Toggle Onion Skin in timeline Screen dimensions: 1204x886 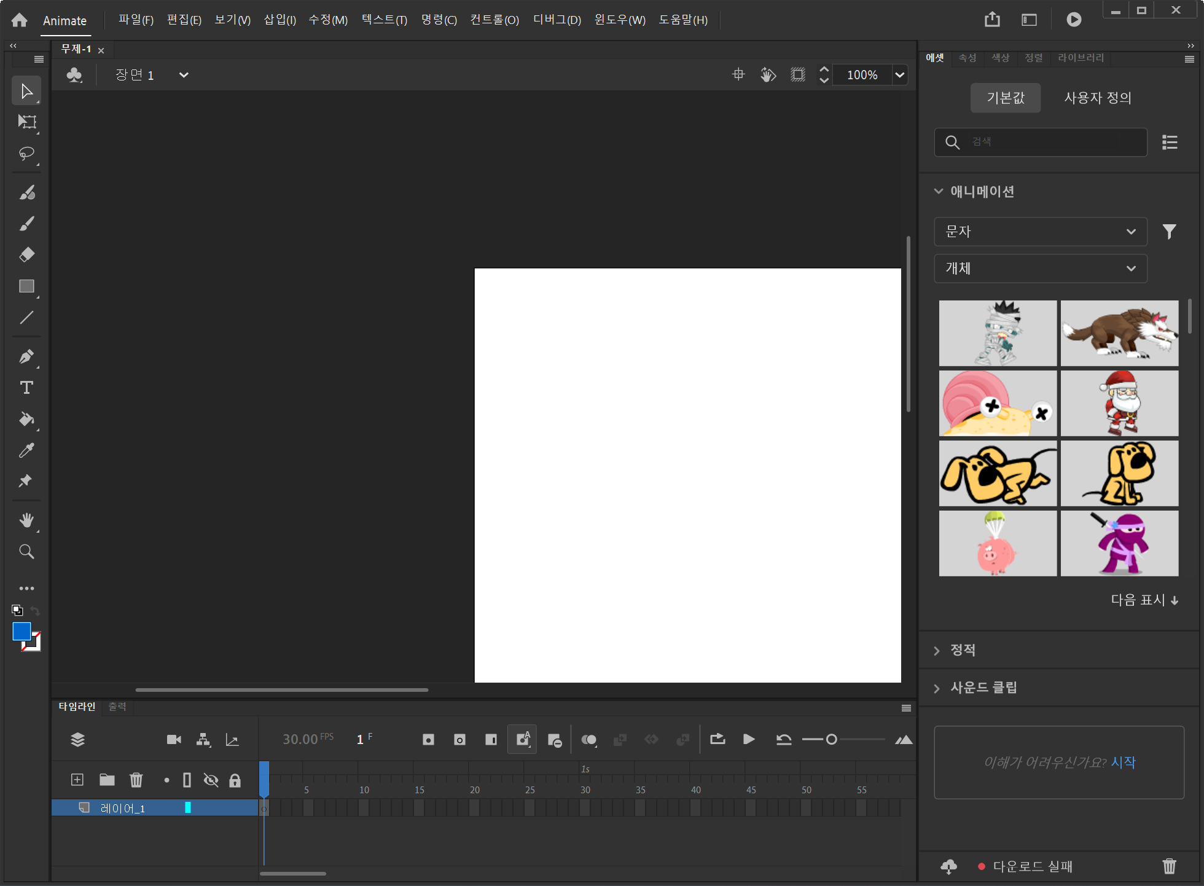[x=588, y=739]
